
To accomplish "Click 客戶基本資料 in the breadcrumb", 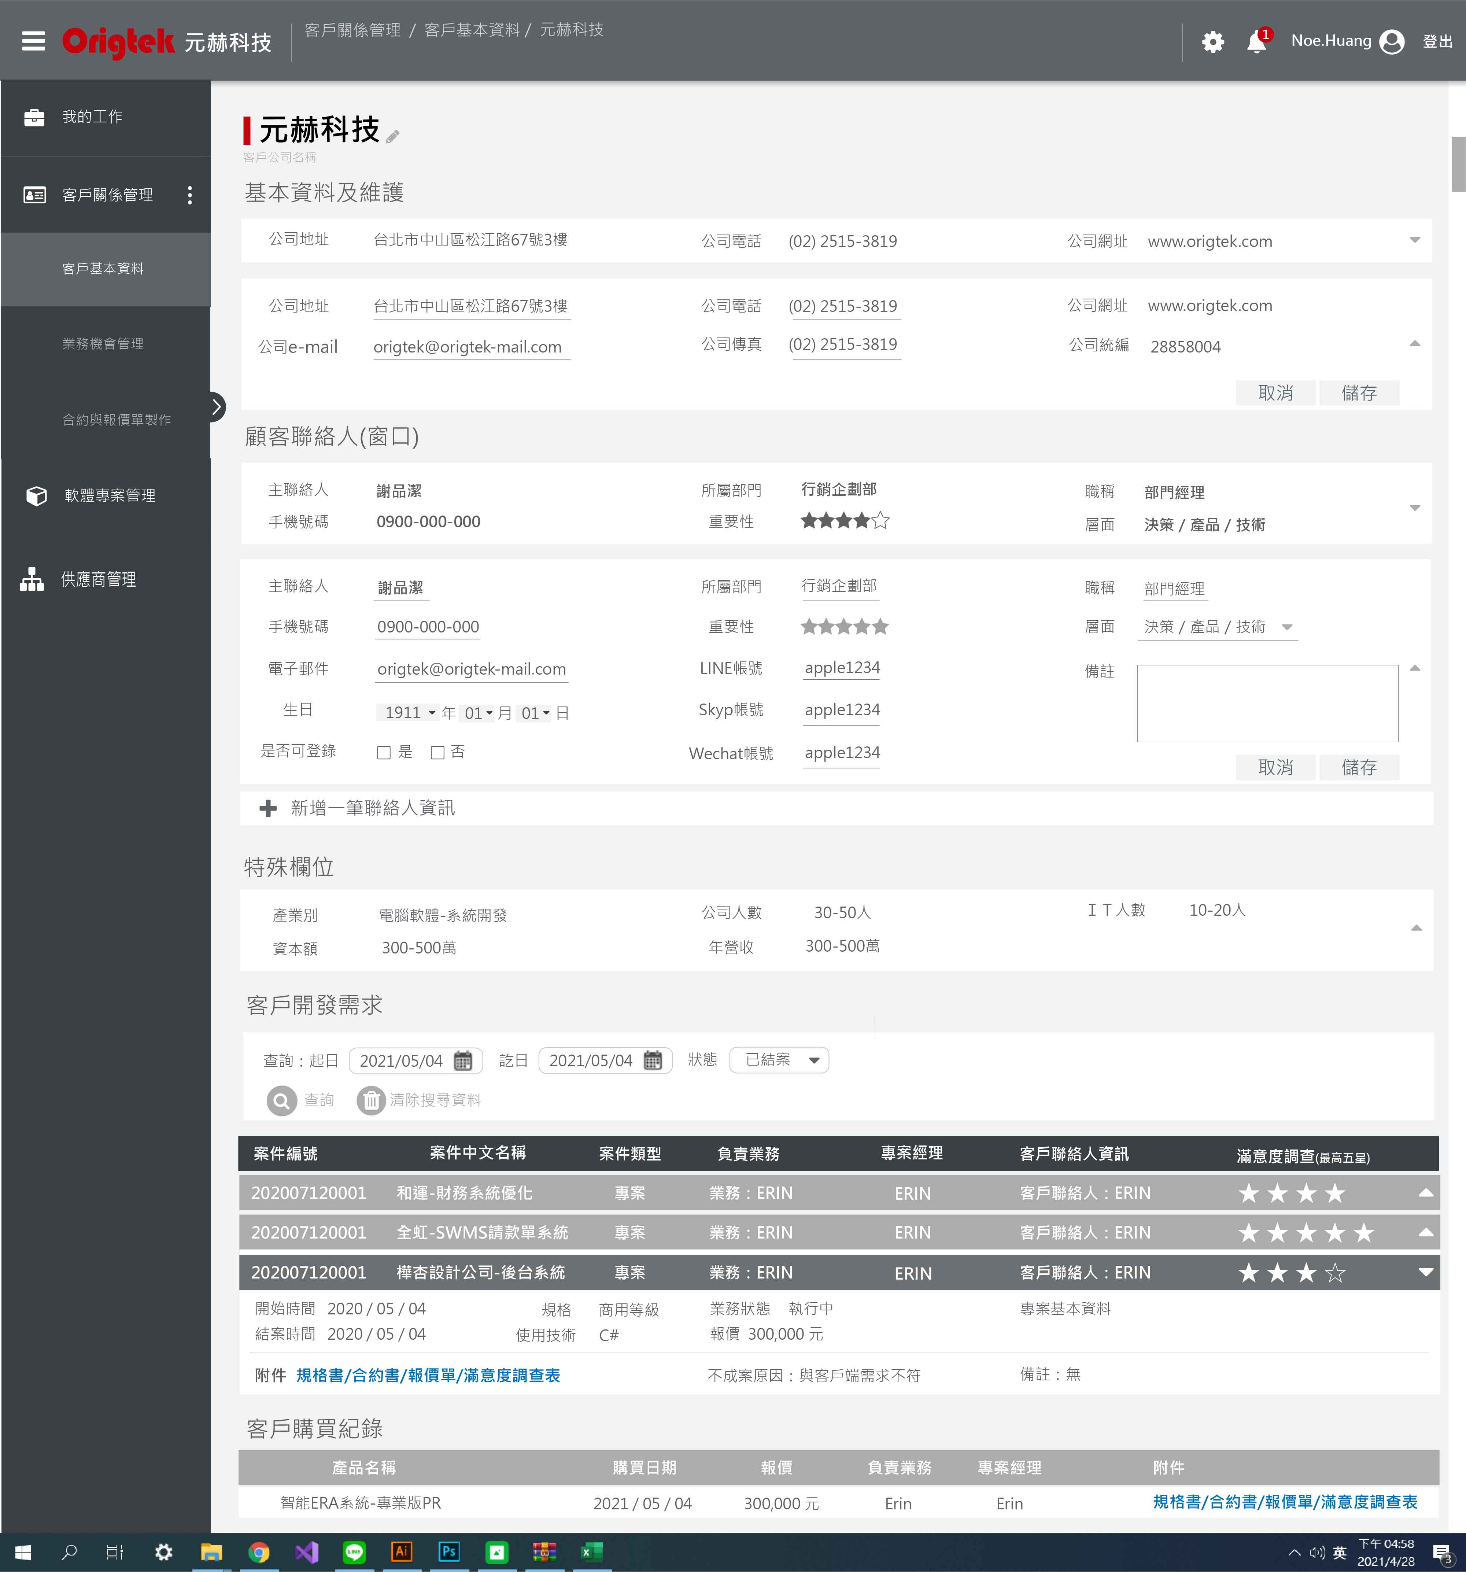I will 472,30.
